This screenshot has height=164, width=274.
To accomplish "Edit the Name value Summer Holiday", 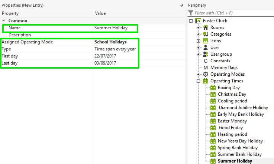I will coord(111,28).
